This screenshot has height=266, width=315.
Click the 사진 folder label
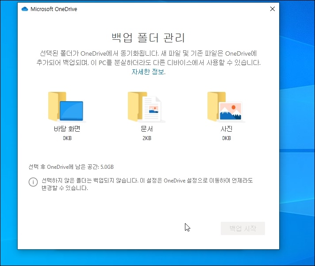(x=227, y=129)
